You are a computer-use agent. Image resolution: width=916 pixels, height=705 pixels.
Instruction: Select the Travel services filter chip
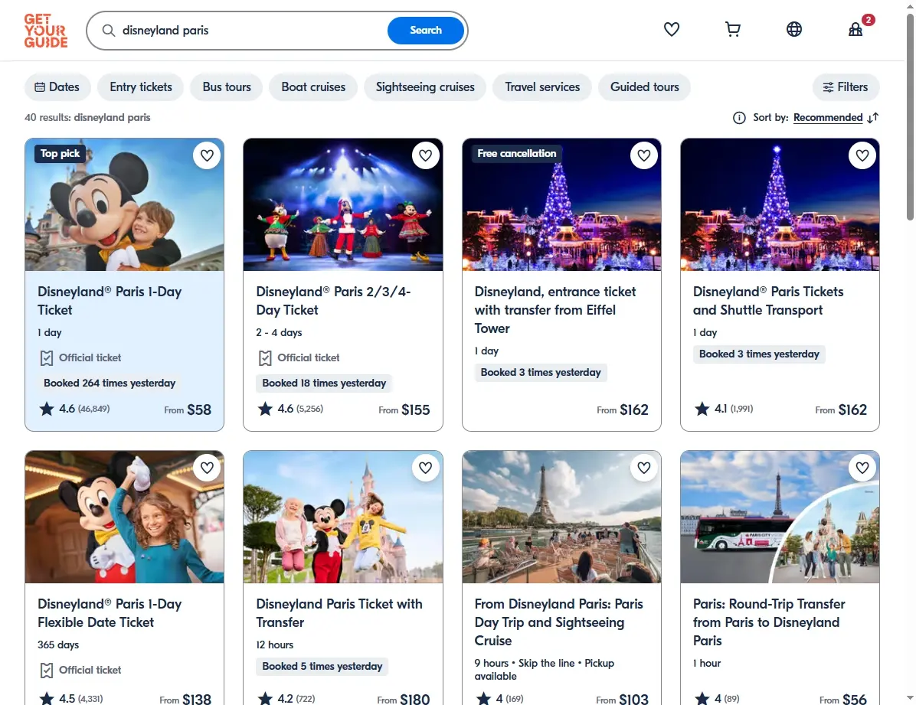(542, 87)
